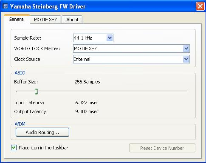The width and height of the screenshot is (206, 163).
Task: Open Audio Routing settings
Action: tap(42, 132)
